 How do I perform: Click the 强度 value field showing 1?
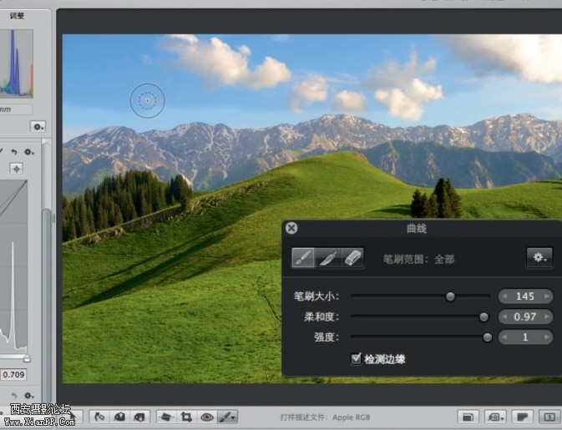point(525,338)
